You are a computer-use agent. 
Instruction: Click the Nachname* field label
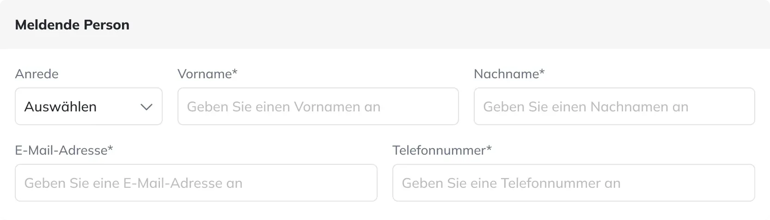click(509, 74)
